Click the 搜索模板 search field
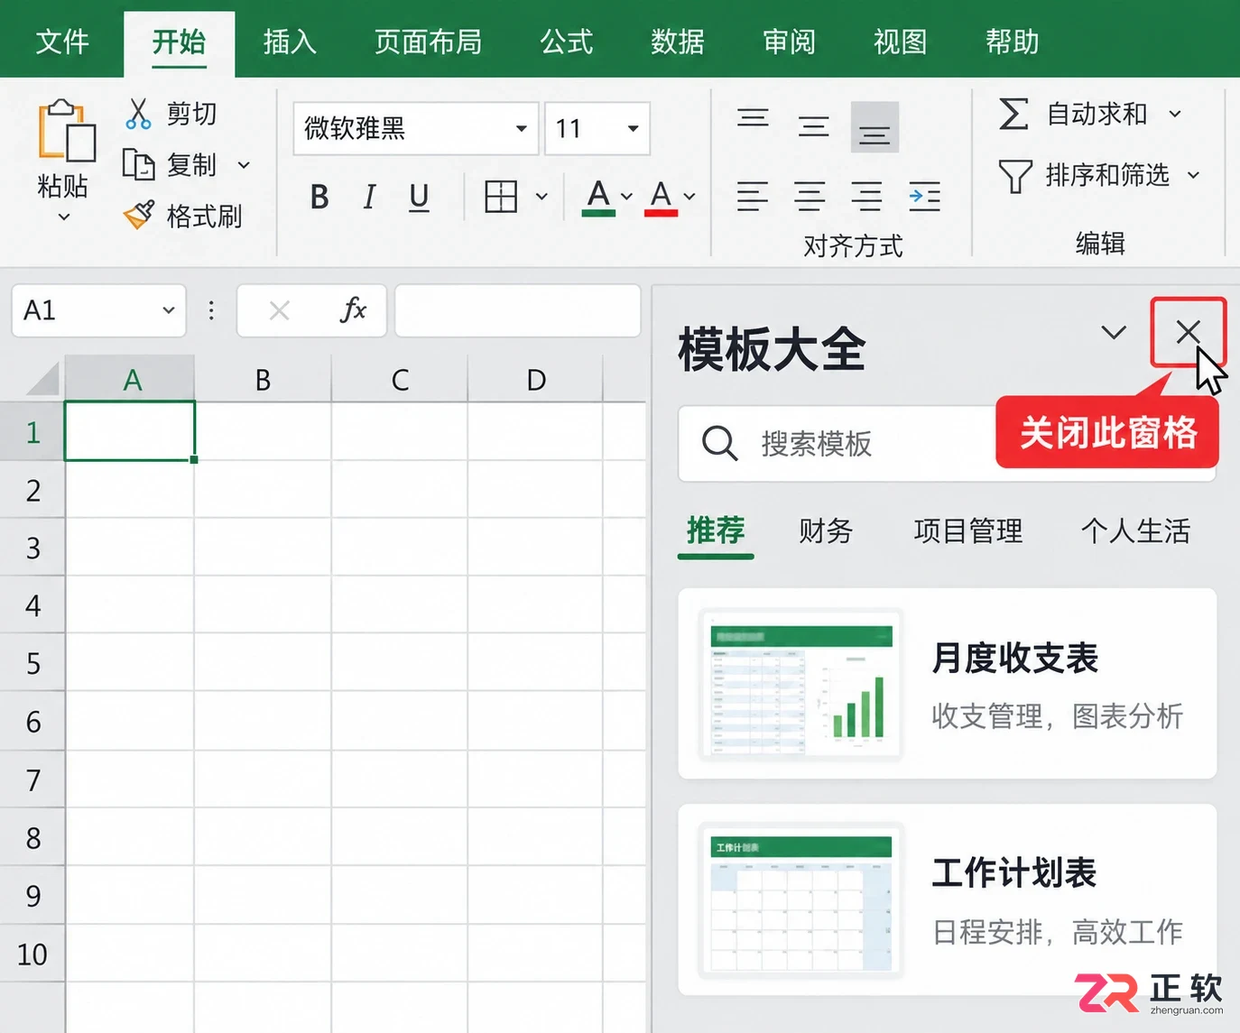 [x=947, y=444]
